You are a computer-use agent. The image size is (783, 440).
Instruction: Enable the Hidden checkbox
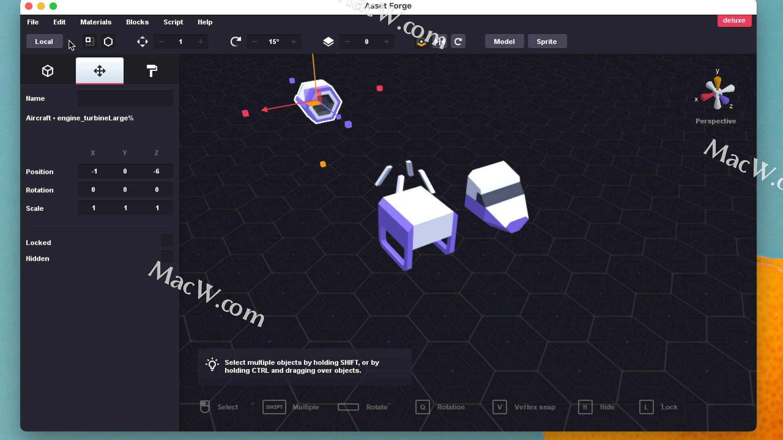[x=166, y=257]
